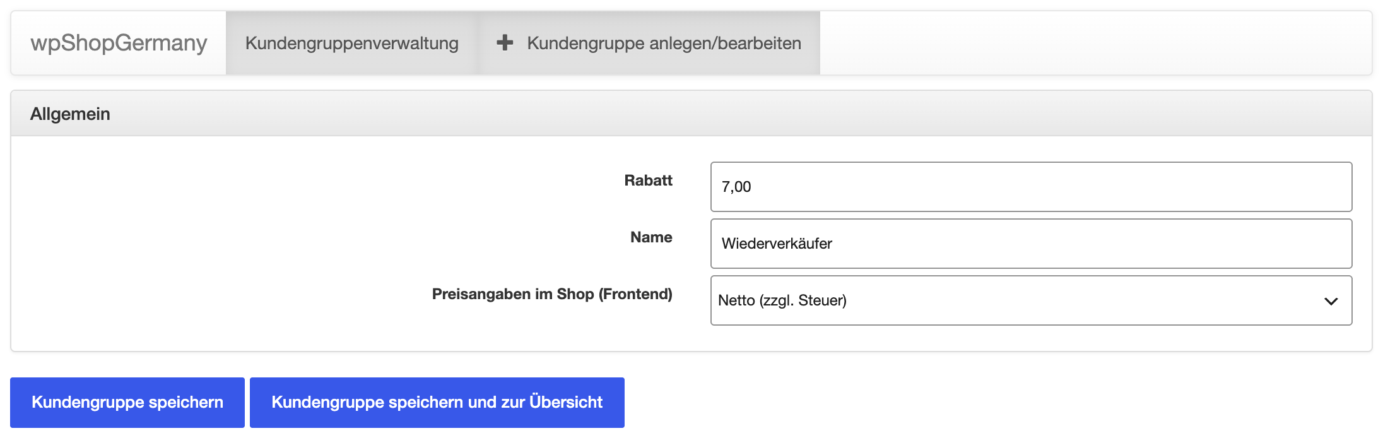Click the Rabatt field label

[648, 181]
